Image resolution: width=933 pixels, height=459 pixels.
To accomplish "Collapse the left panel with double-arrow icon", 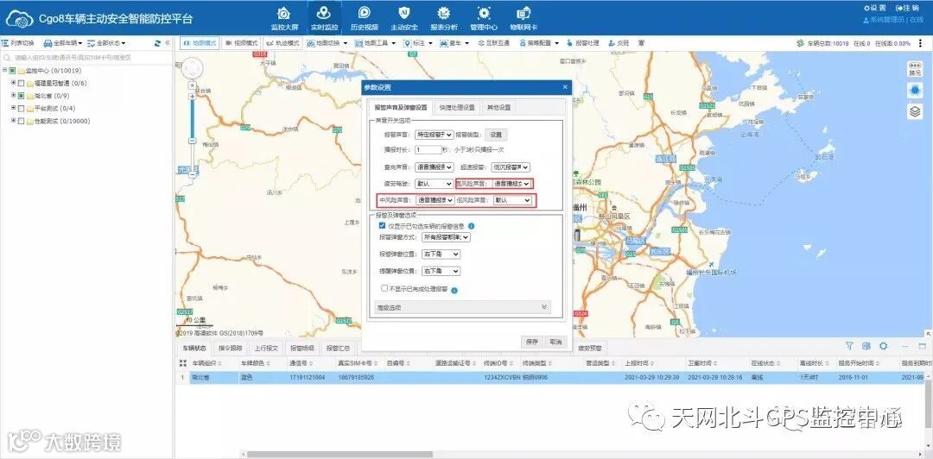I will [168, 43].
